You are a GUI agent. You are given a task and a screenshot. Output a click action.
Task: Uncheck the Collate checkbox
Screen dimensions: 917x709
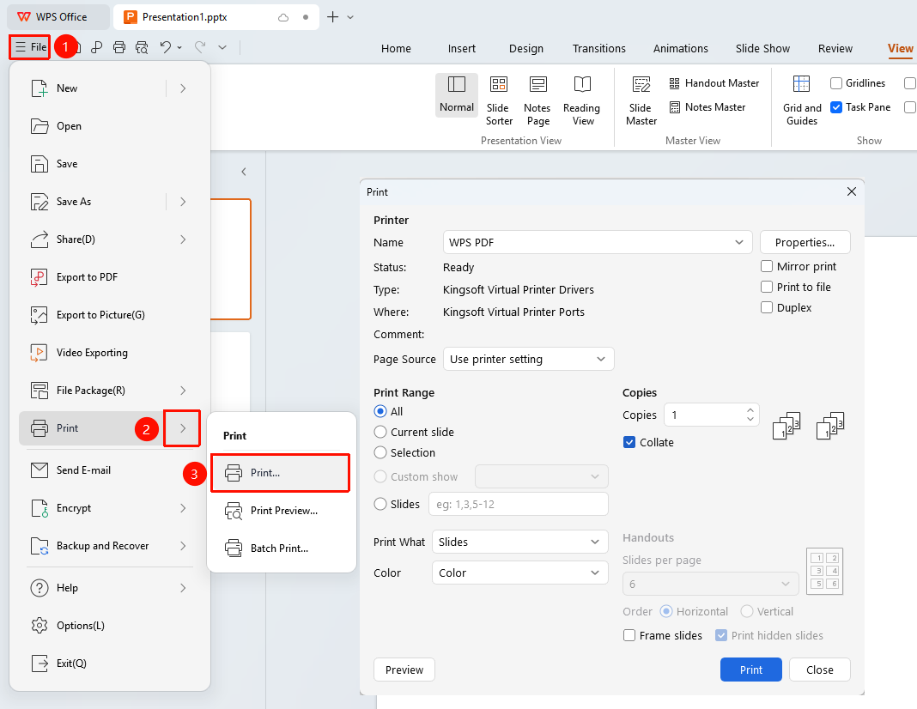tap(629, 442)
